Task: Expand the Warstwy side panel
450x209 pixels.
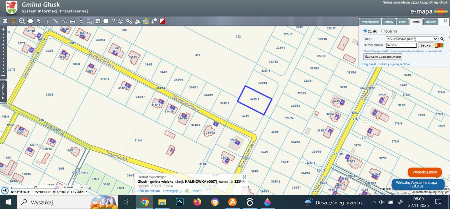Action: (3, 91)
